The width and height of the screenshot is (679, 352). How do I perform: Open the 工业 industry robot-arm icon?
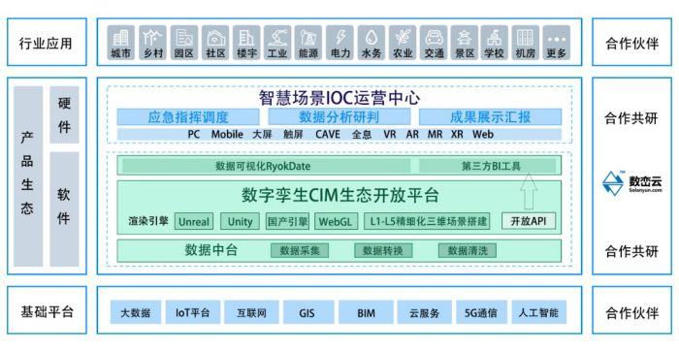click(277, 43)
